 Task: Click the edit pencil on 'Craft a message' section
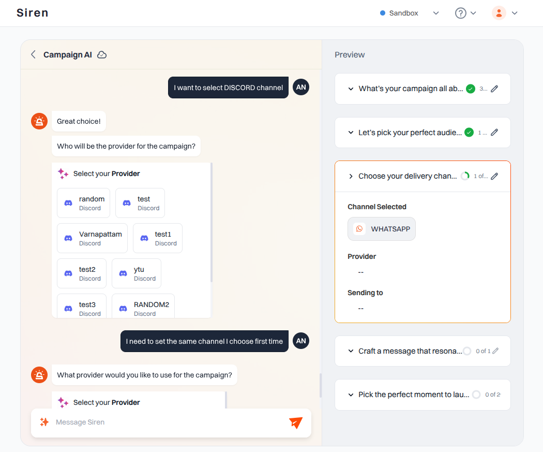click(495, 351)
